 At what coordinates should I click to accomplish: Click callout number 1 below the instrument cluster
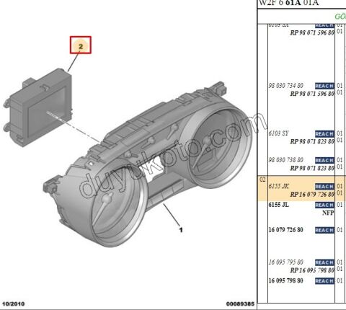(181, 230)
